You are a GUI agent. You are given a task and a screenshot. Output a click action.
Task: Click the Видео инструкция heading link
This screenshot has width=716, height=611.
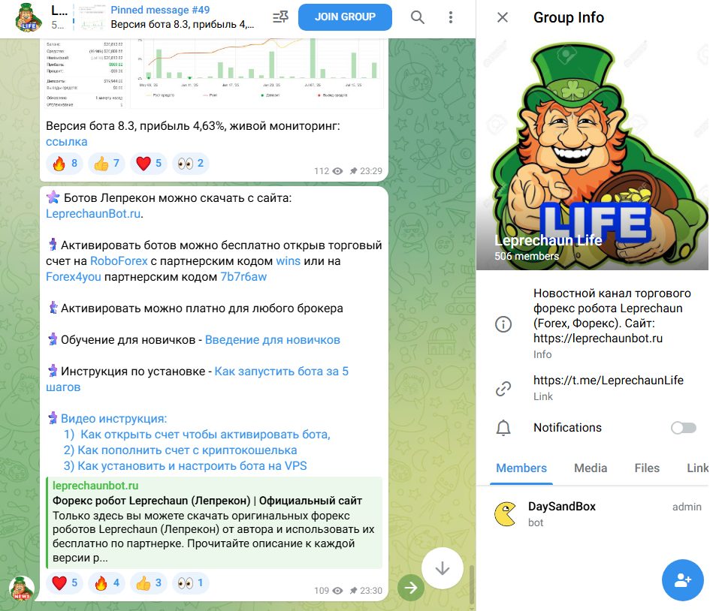tap(113, 419)
